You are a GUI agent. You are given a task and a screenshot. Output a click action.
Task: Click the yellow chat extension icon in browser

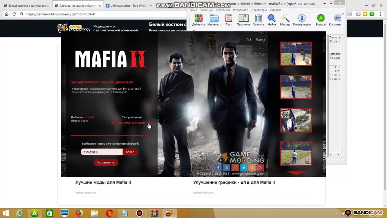click(x=365, y=14)
